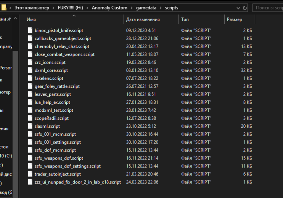Select file icon of close_combat_weapons.script
Image resolution: width=283 pixels, height=198 pixels.
tap(30, 54)
